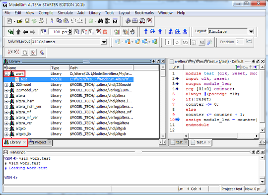Open the Tools menu

(x=110, y=13)
